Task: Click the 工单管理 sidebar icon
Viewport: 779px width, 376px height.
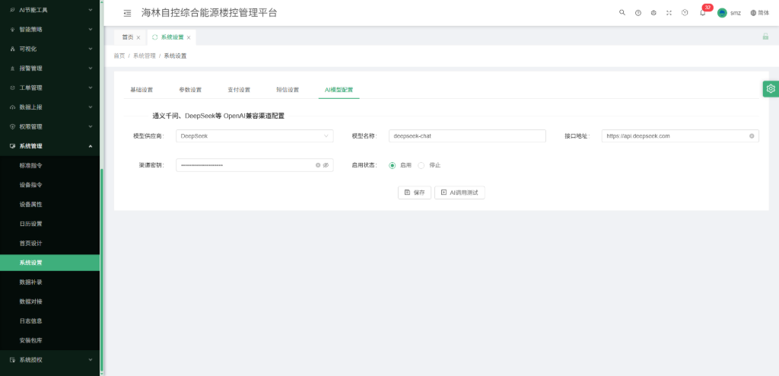Action: (12, 88)
